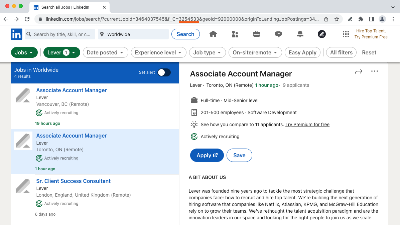
Task: Expand the Experience level filter
Action: point(158,52)
